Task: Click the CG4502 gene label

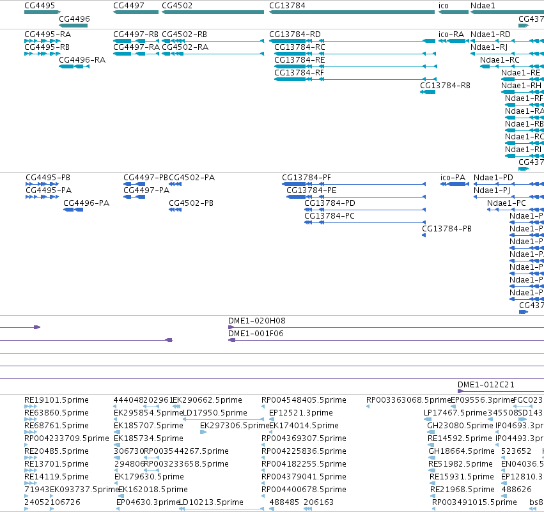Action: [x=177, y=6]
